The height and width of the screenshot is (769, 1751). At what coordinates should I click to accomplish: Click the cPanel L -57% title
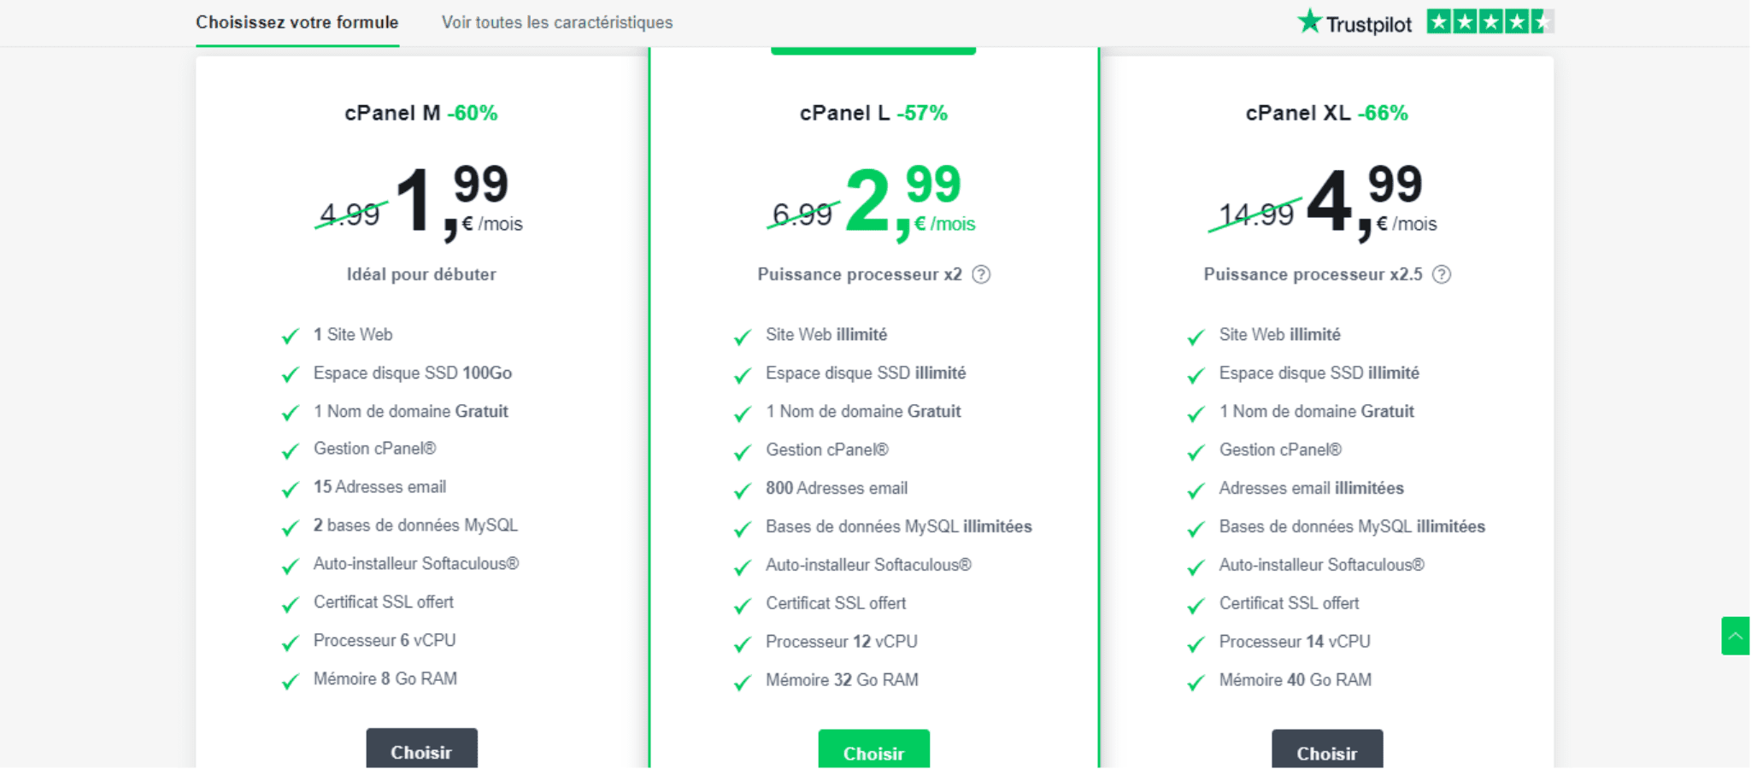(x=873, y=113)
